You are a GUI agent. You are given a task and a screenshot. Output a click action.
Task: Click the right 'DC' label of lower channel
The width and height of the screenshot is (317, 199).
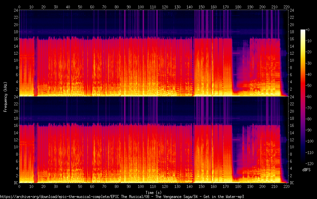pyautogui.click(x=292, y=183)
